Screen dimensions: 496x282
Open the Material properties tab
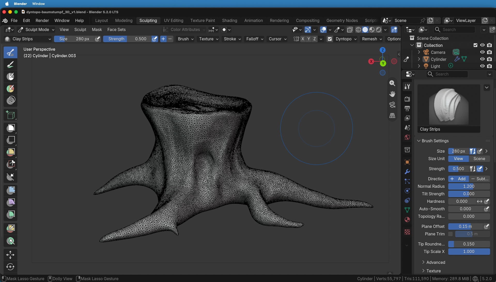pyautogui.click(x=407, y=220)
